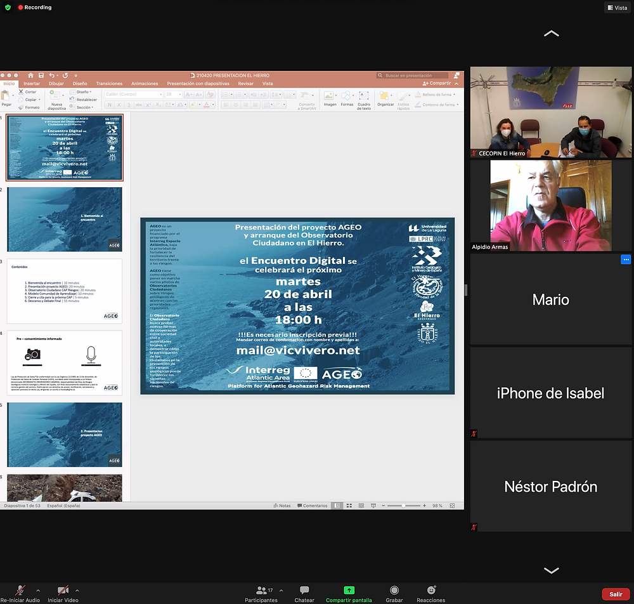The height and width of the screenshot is (604, 634).
Task: Switch to slide sorter grid view
Action: pyautogui.click(x=349, y=506)
